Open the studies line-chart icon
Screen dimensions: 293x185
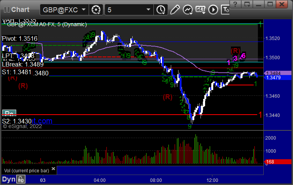tap(188, 10)
